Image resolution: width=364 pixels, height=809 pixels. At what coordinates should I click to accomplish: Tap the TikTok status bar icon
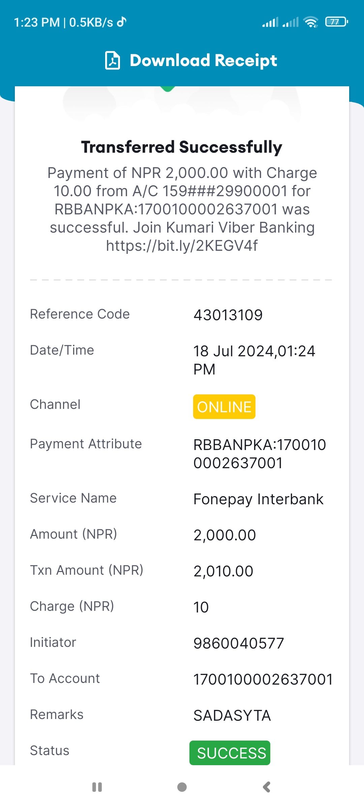tap(122, 22)
